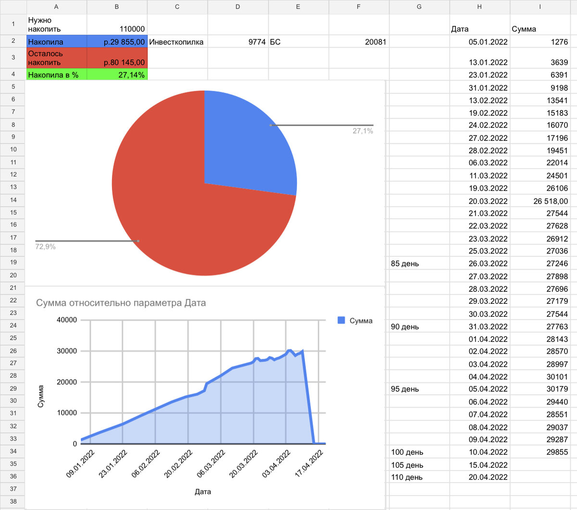Select the green 'Накопила в %' cell
This screenshot has width=577, height=510.
[x=57, y=75]
